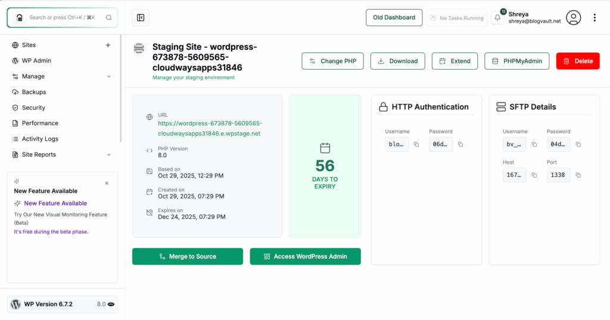Click Merge to Source
This screenshot has width=610, height=320.
pyautogui.click(x=188, y=257)
